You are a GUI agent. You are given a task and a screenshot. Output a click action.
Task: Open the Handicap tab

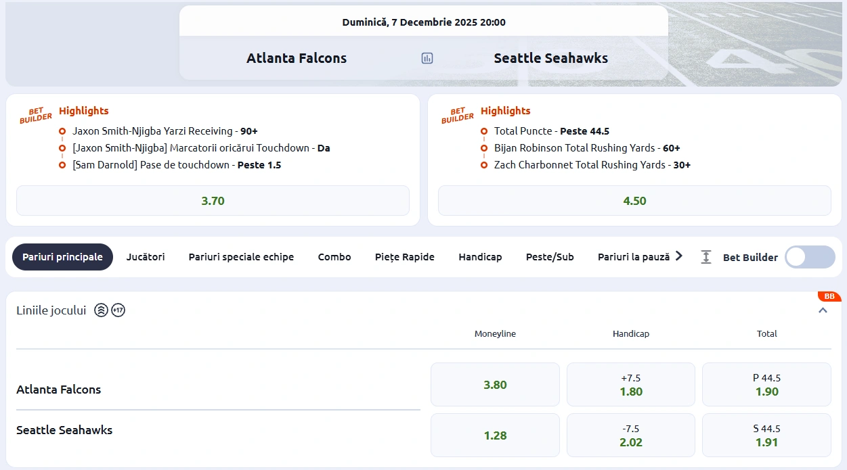[x=480, y=257]
